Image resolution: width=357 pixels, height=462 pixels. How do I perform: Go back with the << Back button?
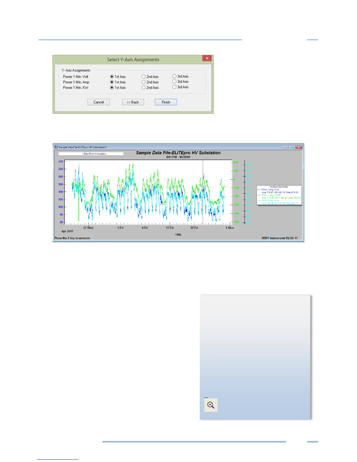(x=133, y=102)
